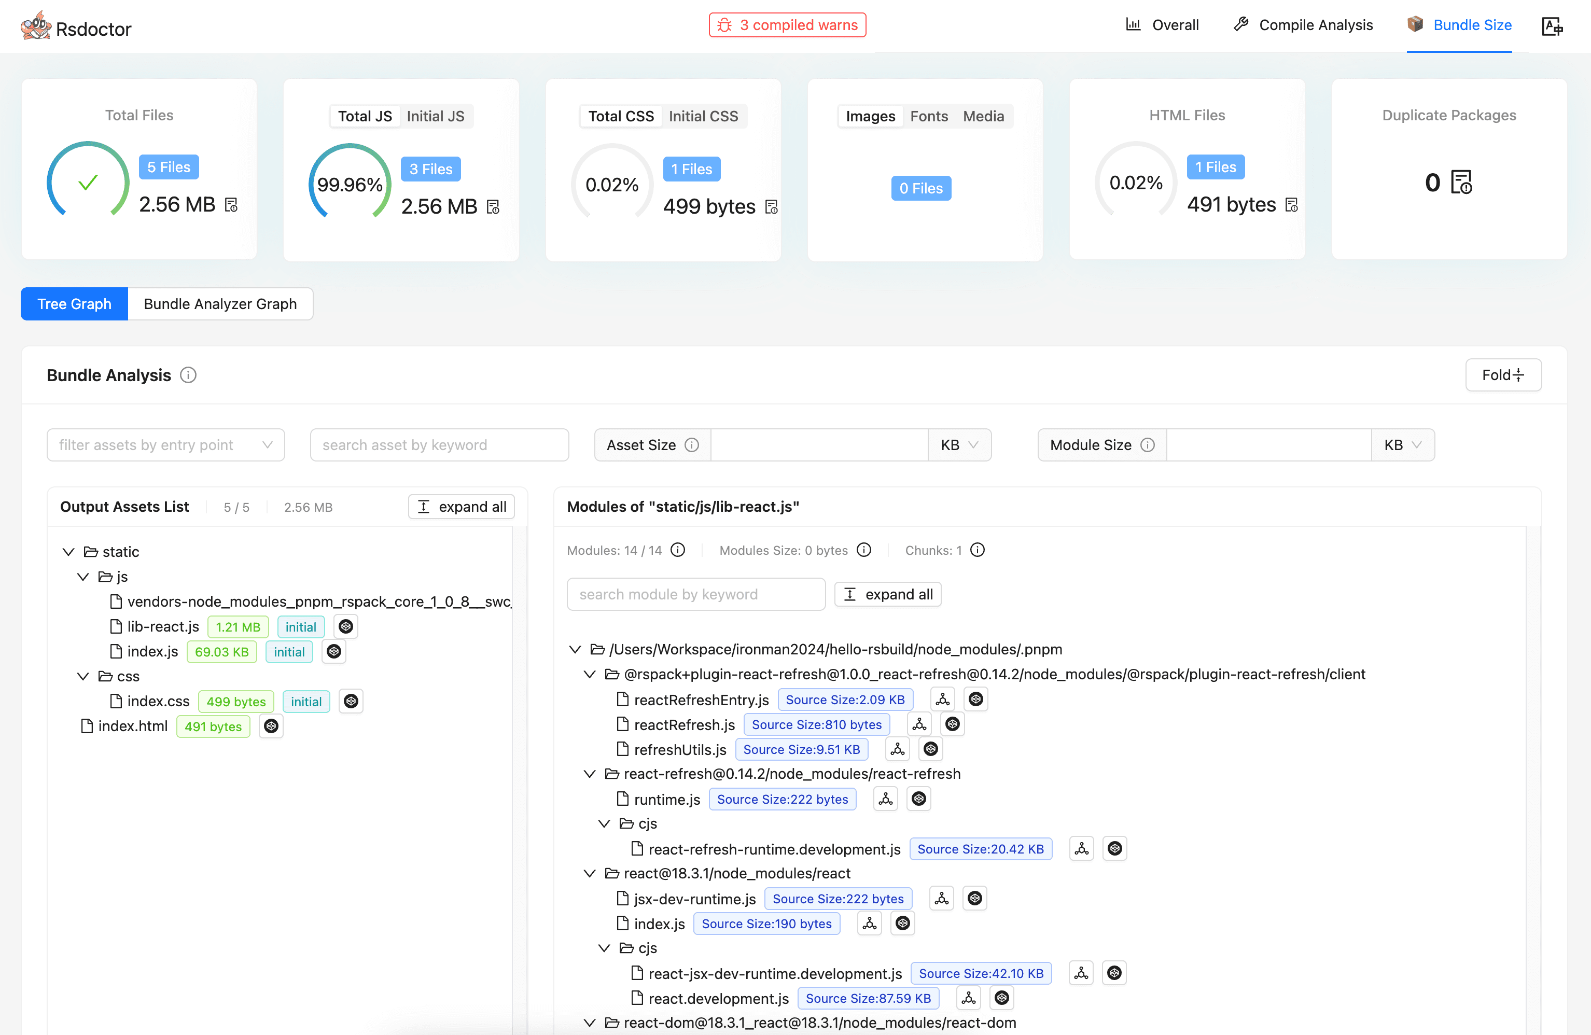Switch to Initial CSS segment
This screenshot has width=1591, height=1035.
[x=703, y=116]
